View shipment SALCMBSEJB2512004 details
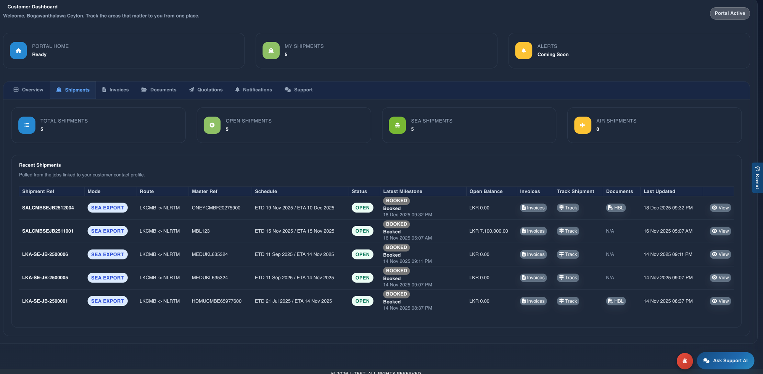The height and width of the screenshot is (374, 763). click(720, 208)
